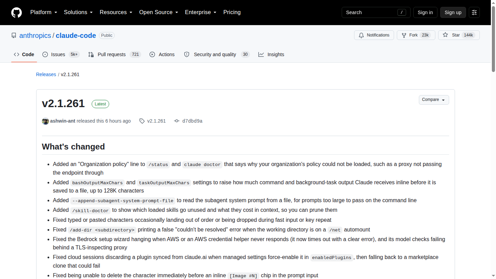Click the taskOutputMaxChars code text

click(164, 183)
